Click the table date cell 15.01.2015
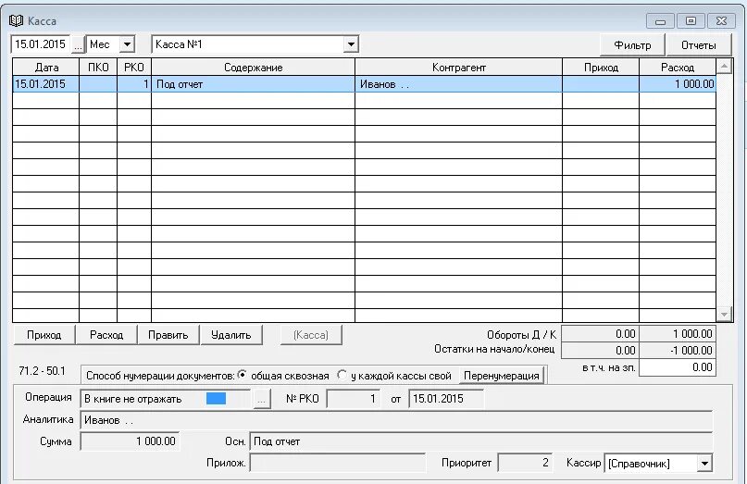Viewport: 747px width, 484px height. [45, 84]
